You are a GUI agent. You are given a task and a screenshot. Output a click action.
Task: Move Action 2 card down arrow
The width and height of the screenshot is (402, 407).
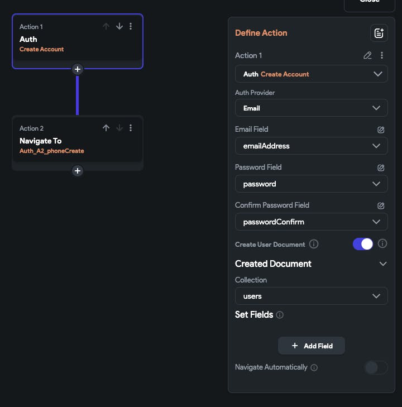click(119, 128)
